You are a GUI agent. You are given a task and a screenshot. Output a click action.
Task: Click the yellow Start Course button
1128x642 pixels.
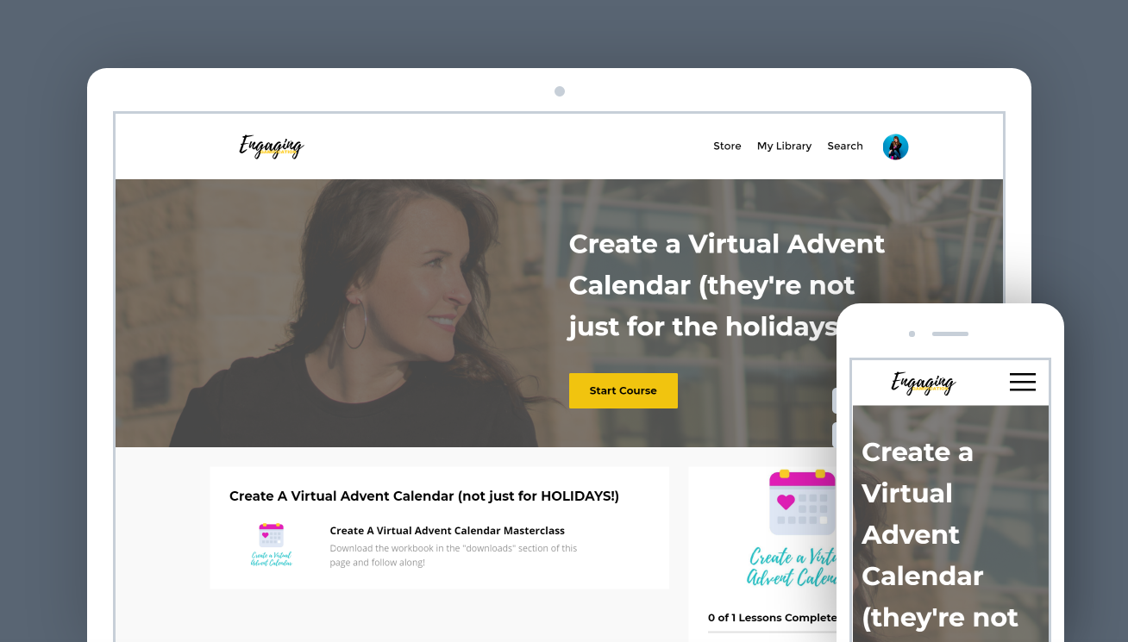(x=624, y=390)
